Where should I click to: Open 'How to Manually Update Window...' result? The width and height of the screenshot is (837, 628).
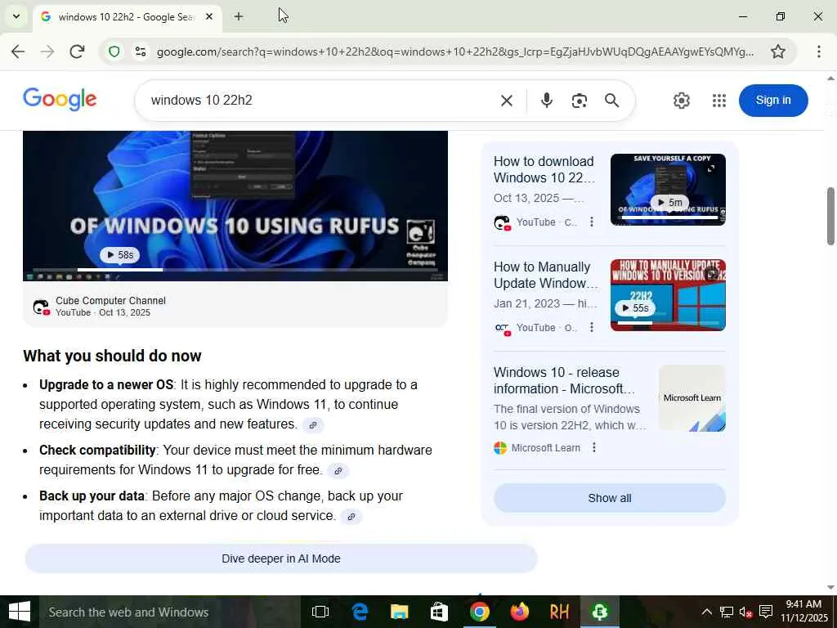tap(545, 275)
